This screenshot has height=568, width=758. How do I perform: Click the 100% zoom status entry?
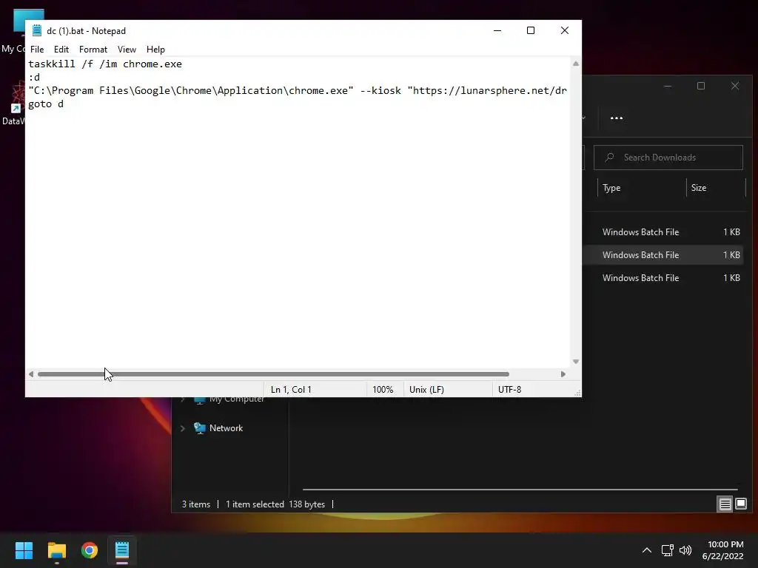[383, 389]
